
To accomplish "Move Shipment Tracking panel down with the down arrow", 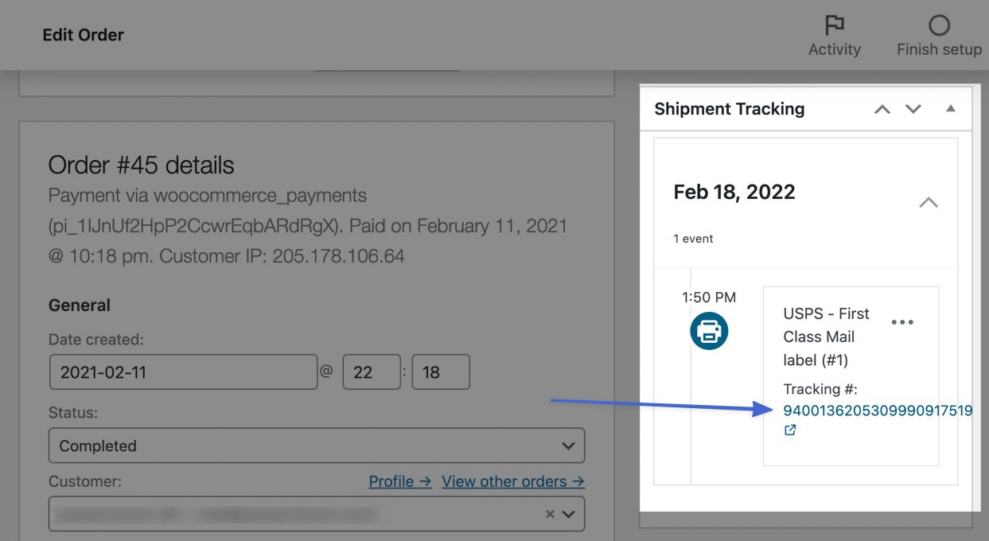I will (x=913, y=109).
